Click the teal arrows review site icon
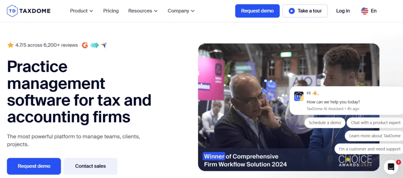Image resolution: width=403 pixels, height=178 pixels. click(94, 45)
